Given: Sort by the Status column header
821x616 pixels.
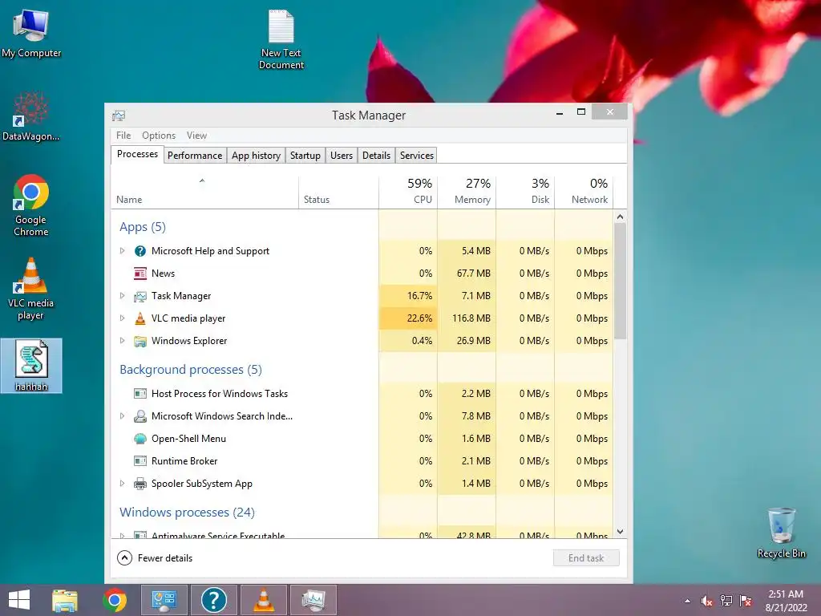Looking at the screenshot, I should coord(338,192).
